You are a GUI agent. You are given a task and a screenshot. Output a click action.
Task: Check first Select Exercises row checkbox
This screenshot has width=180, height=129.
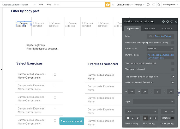pyautogui.click(x=55, y=75)
